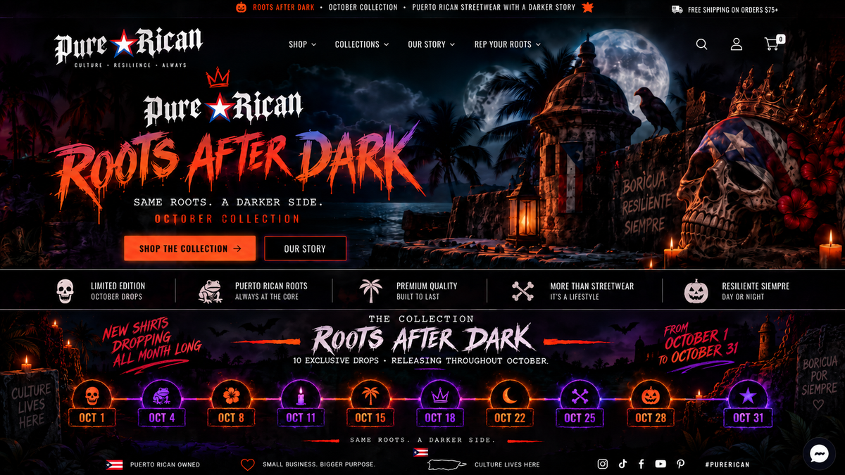Visit the Instagram profile icon
The image size is (845, 475).
(603, 464)
